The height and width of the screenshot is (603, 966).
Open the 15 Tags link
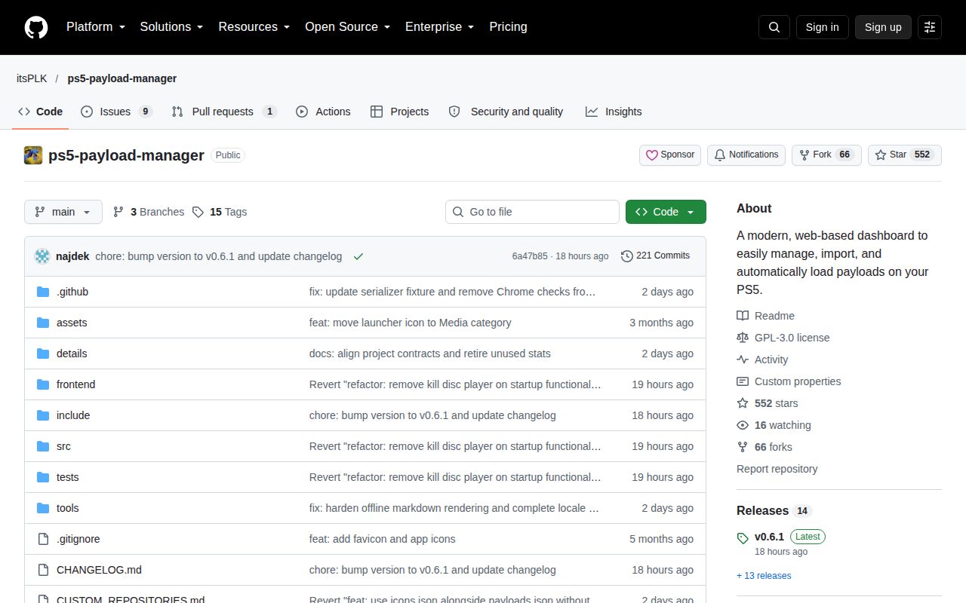click(220, 212)
